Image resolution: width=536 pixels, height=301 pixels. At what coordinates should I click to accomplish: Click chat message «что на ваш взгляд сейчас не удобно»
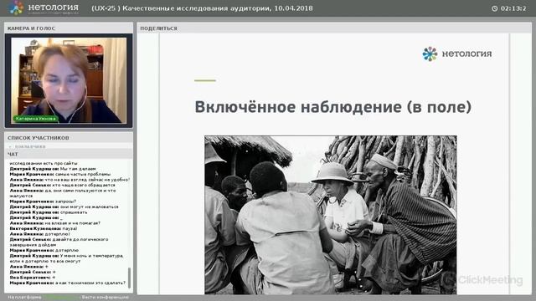[87, 180]
